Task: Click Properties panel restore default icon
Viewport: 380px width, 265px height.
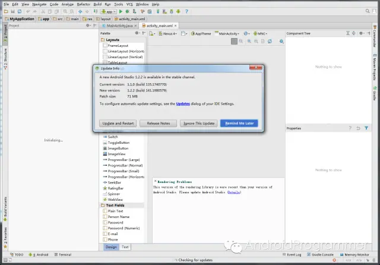Action: coord(358,128)
